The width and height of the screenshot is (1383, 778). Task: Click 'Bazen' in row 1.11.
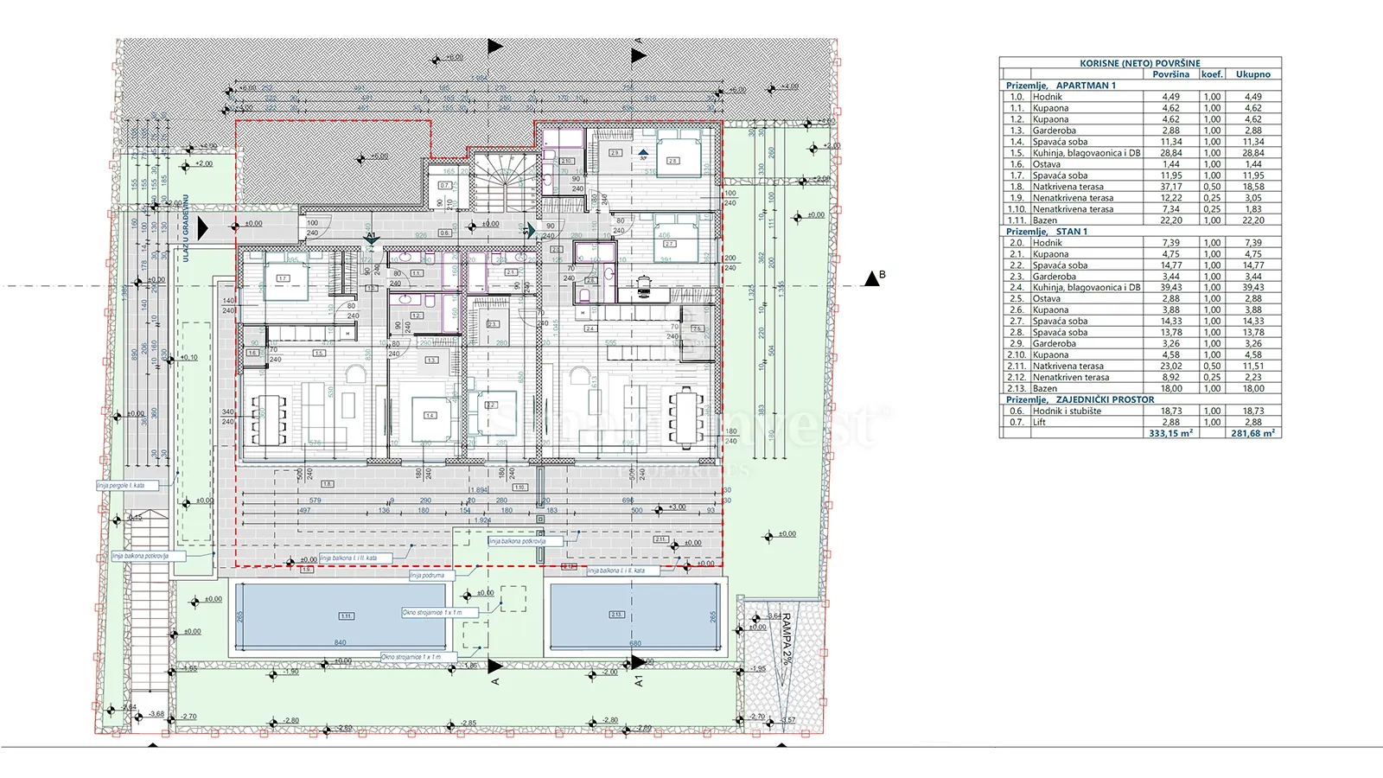(x=1044, y=220)
